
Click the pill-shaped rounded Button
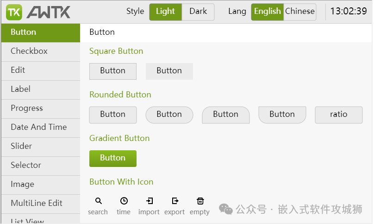(169, 115)
